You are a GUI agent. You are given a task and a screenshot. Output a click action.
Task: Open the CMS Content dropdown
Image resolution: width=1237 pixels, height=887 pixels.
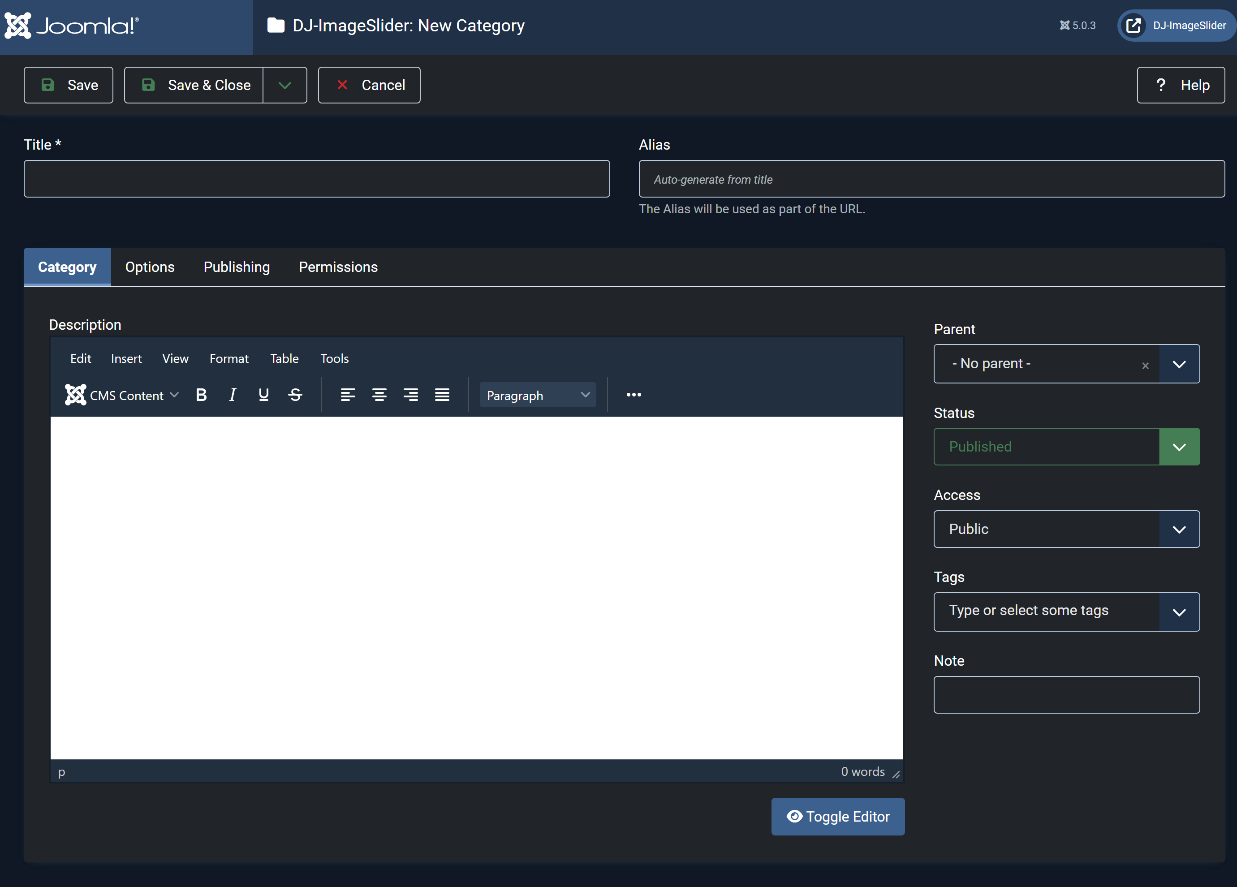tap(122, 395)
